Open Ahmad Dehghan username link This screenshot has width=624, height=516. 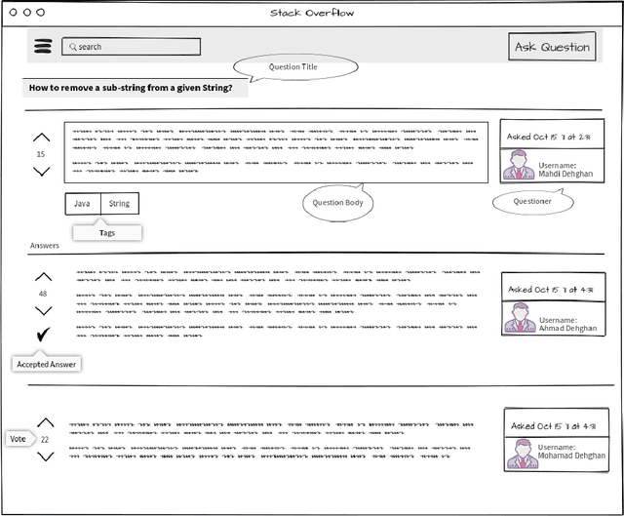point(565,329)
